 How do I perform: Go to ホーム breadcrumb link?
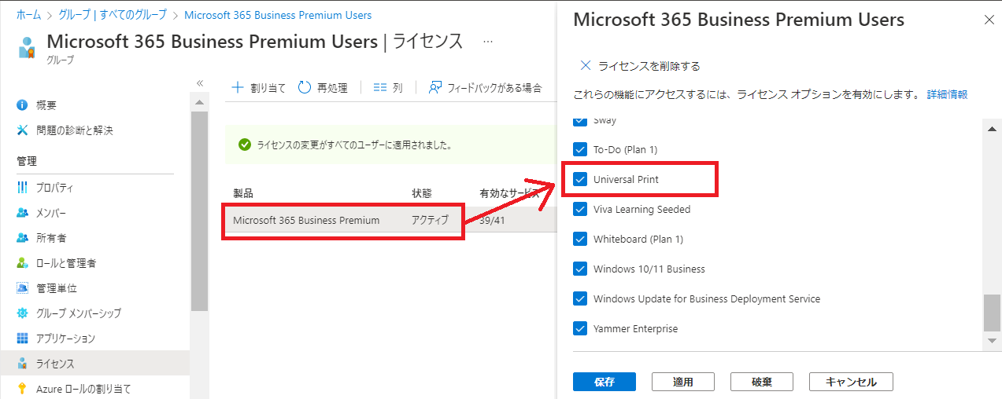(28, 15)
